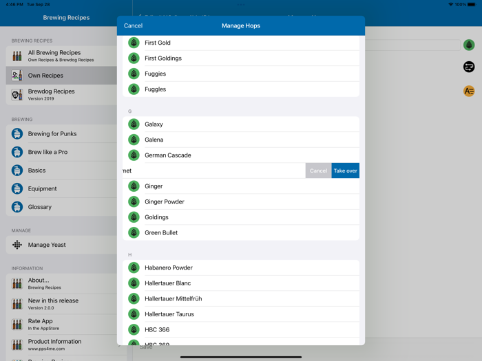Click the Fuggies hop icon

[134, 74]
